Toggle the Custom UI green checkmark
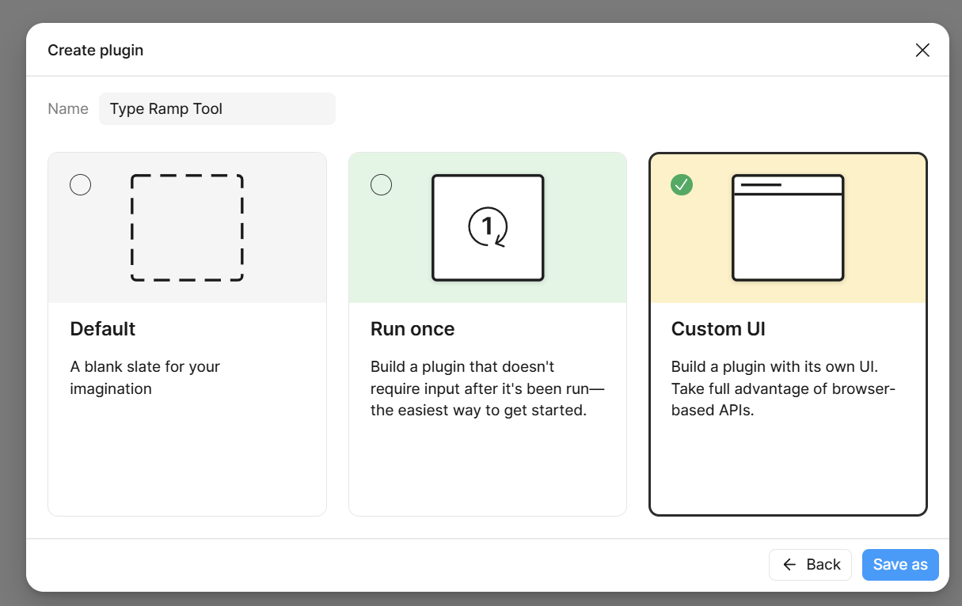 point(682,185)
